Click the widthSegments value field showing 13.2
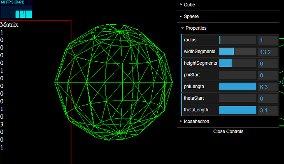The height and width of the screenshot is (164, 284). (268, 52)
